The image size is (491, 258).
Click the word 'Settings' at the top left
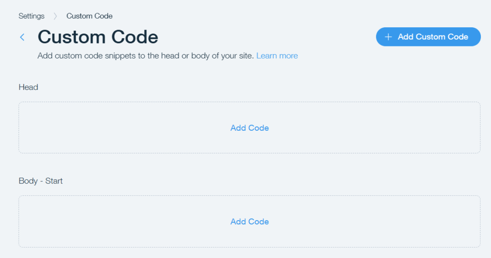pos(31,16)
